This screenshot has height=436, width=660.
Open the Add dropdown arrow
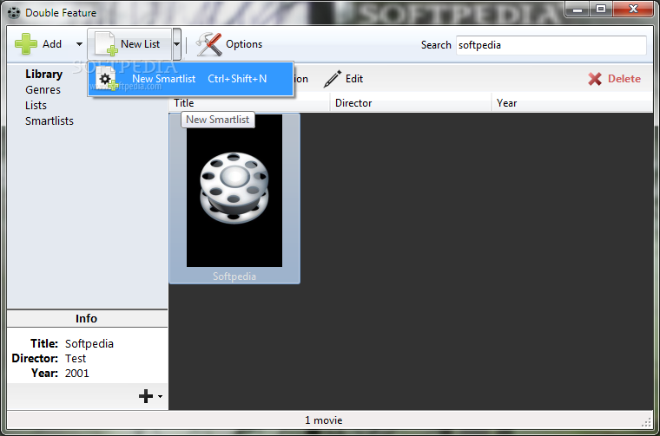pyautogui.click(x=79, y=44)
